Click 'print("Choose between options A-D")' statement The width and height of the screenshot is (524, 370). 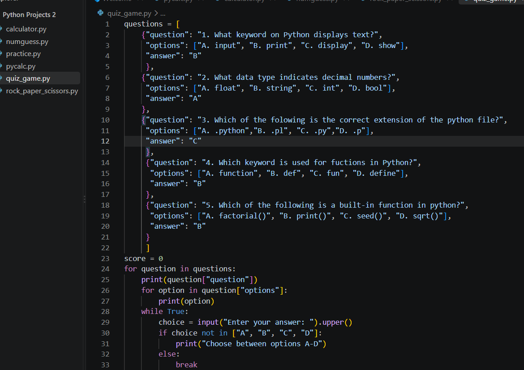pyautogui.click(x=251, y=344)
